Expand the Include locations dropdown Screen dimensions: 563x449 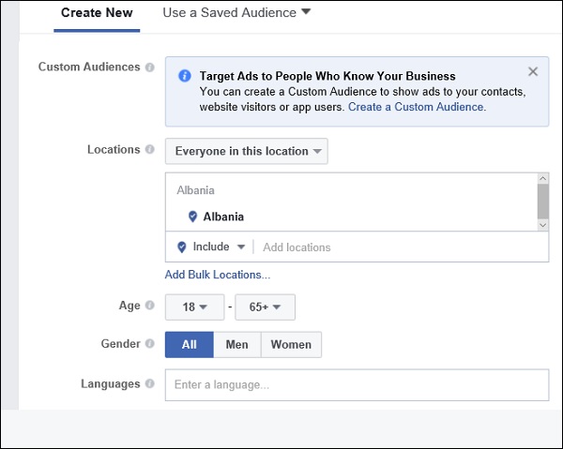[x=211, y=247]
